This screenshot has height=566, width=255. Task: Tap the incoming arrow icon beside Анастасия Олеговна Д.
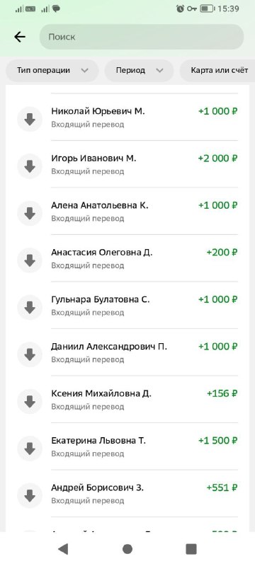[30, 260]
